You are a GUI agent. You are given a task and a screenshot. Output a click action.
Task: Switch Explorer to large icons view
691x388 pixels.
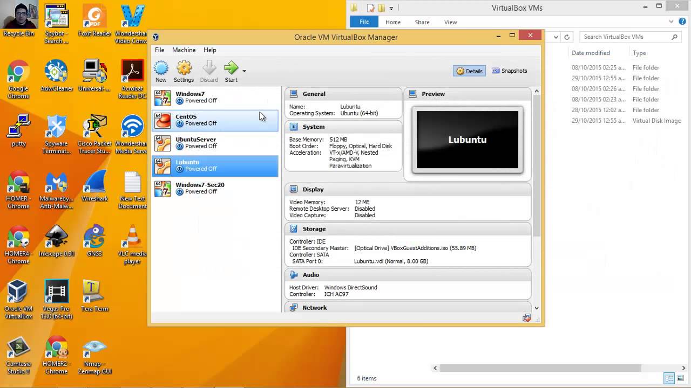[681, 378]
